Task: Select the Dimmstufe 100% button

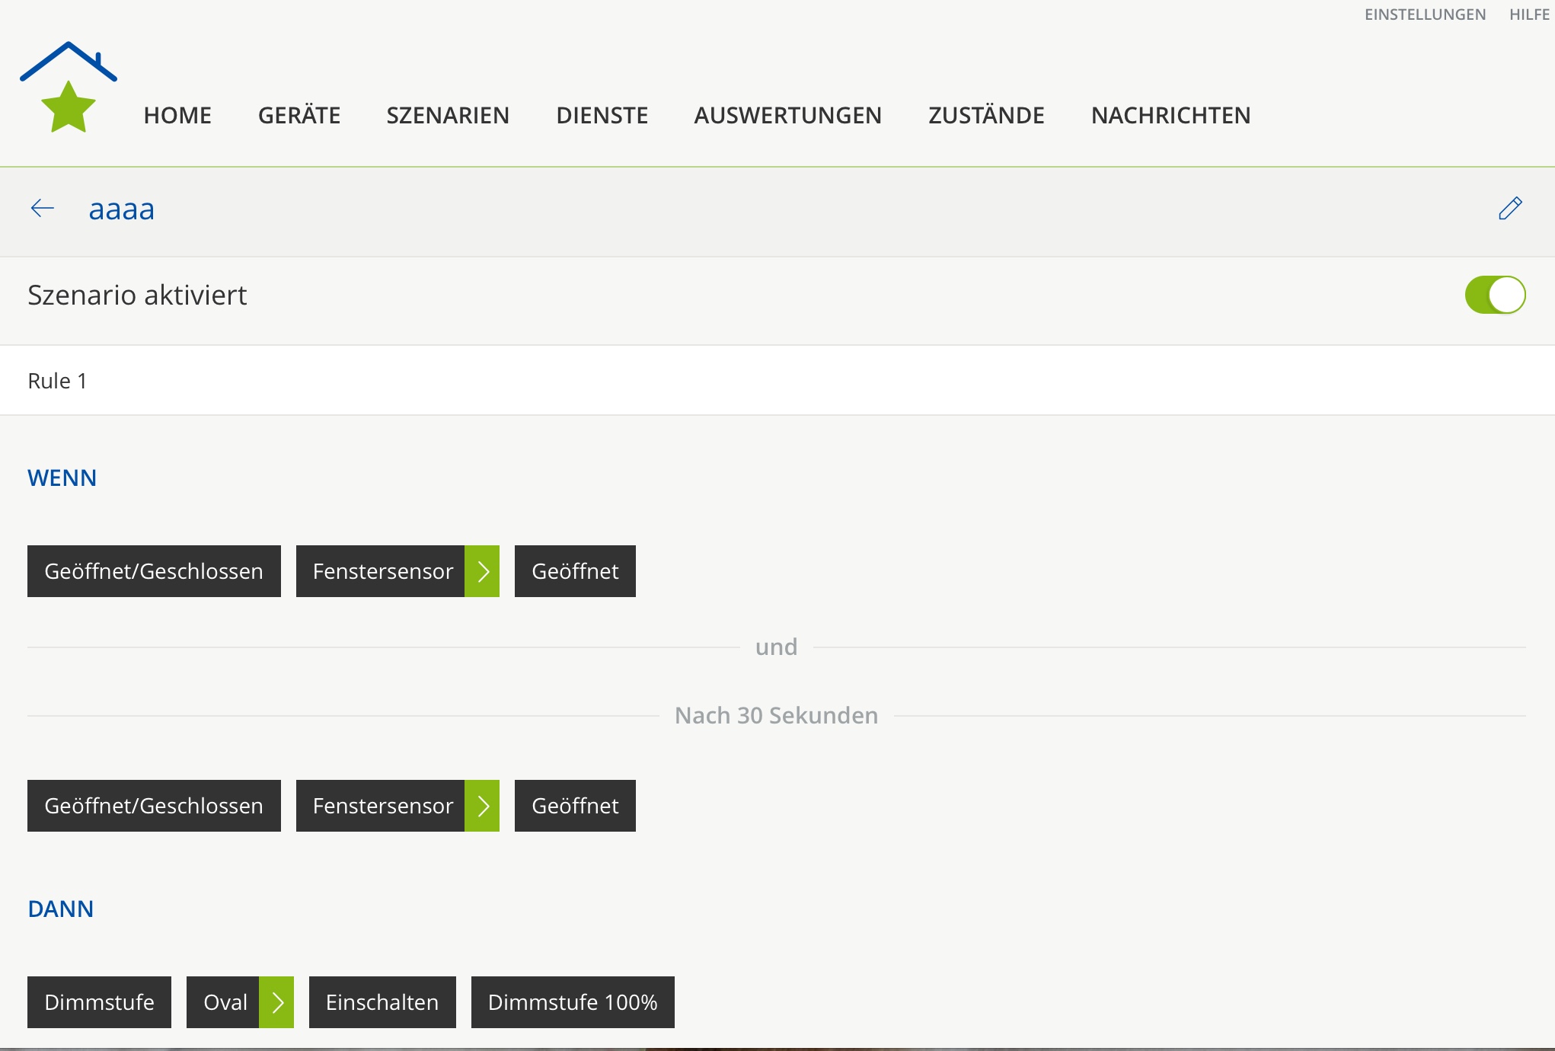Action: click(573, 1002)
